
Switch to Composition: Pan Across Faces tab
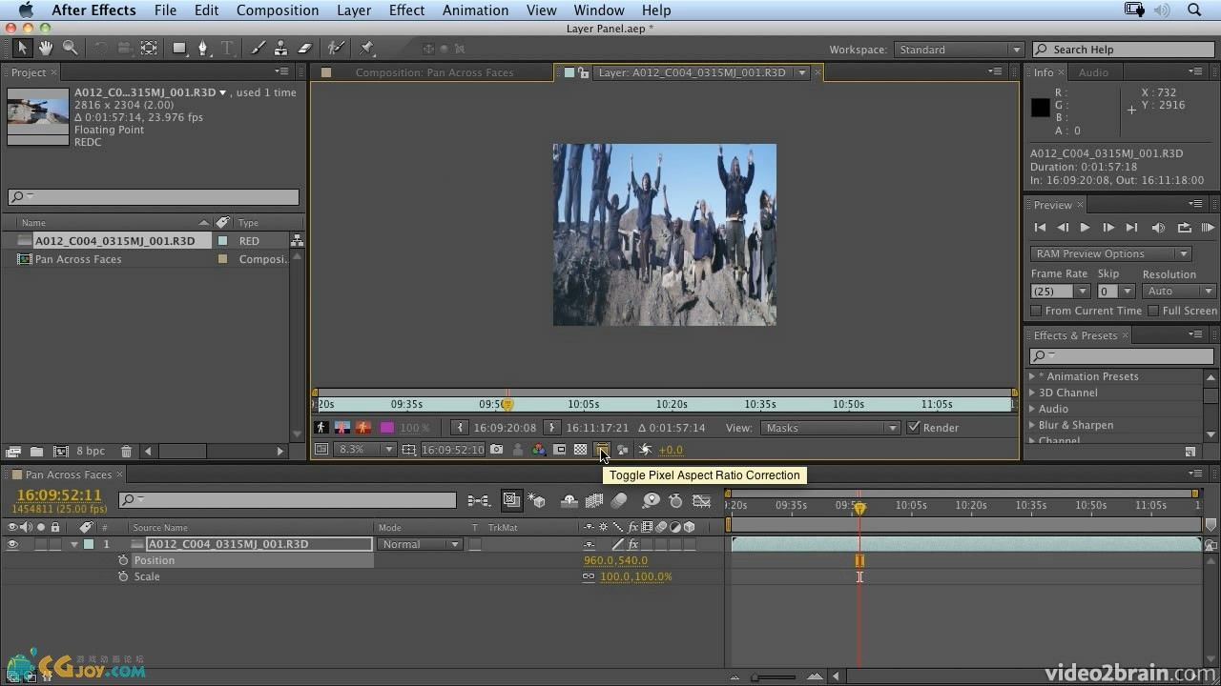[434, 72]
